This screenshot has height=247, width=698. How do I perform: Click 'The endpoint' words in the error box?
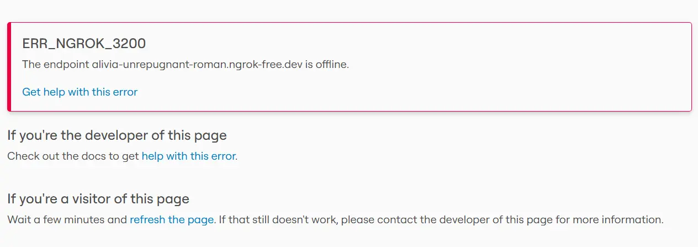(x=56, y=64)
